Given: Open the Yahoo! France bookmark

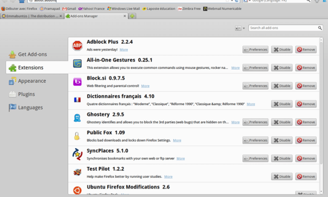Looking at the screenshot, I should click(91, 9).
